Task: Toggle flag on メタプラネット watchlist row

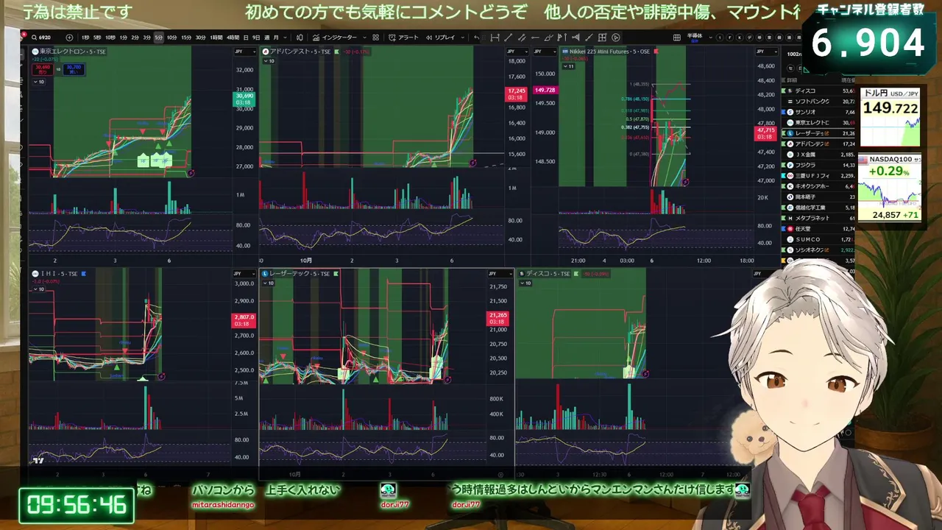Action: click(x=783, y=218)
